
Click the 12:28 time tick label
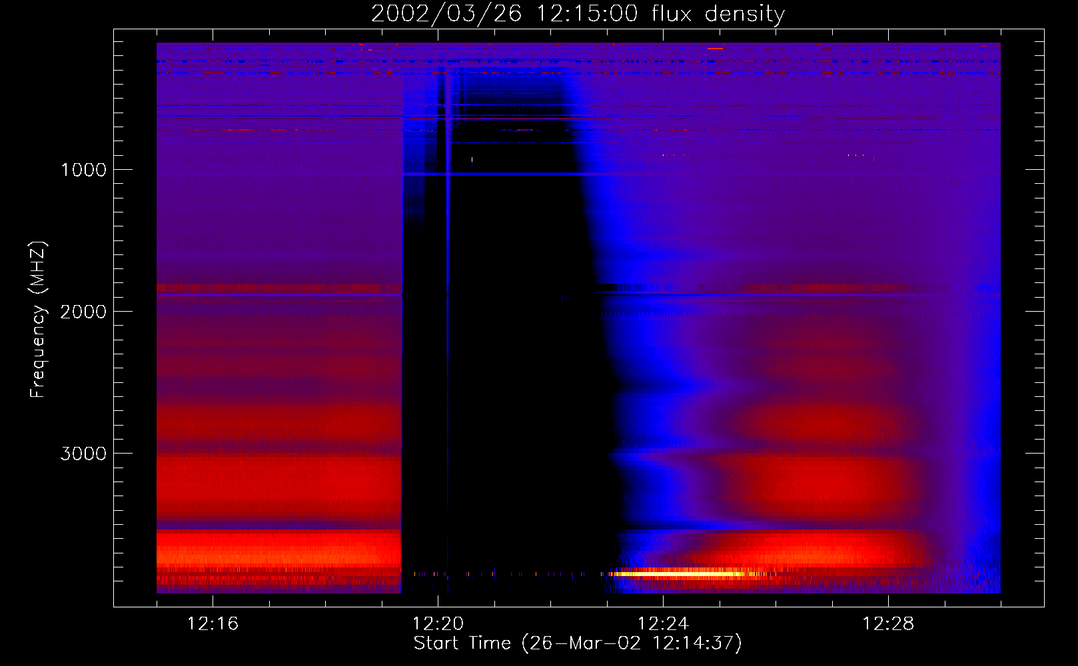point(888,624)
